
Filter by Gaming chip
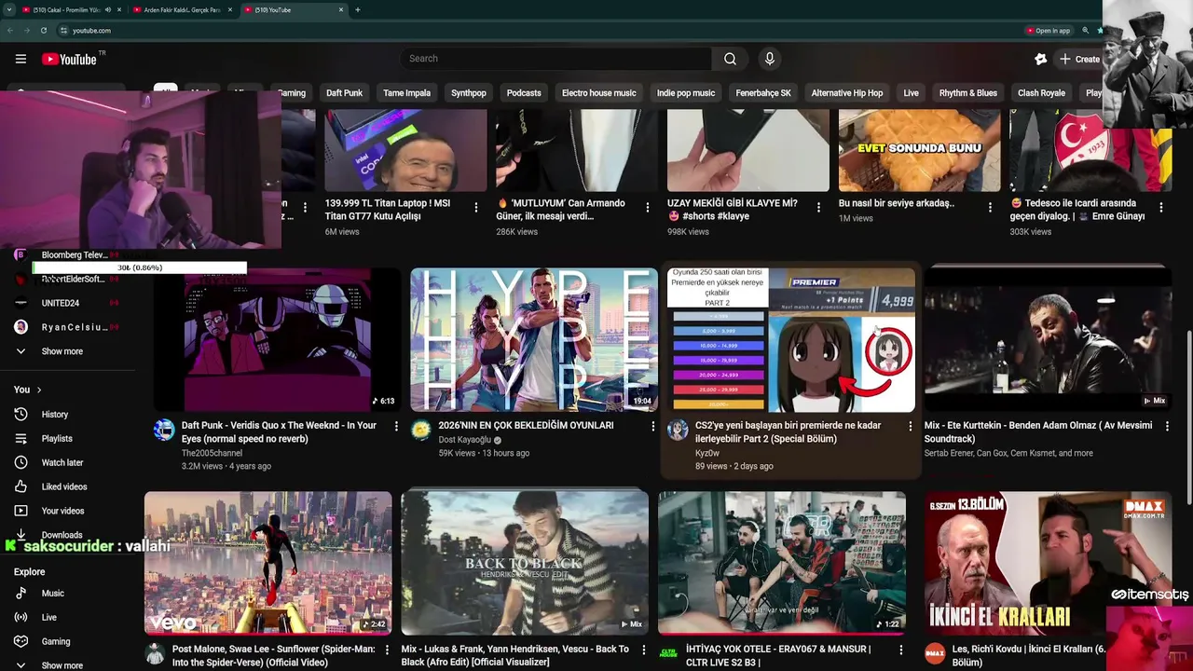(x=291, y=93)
